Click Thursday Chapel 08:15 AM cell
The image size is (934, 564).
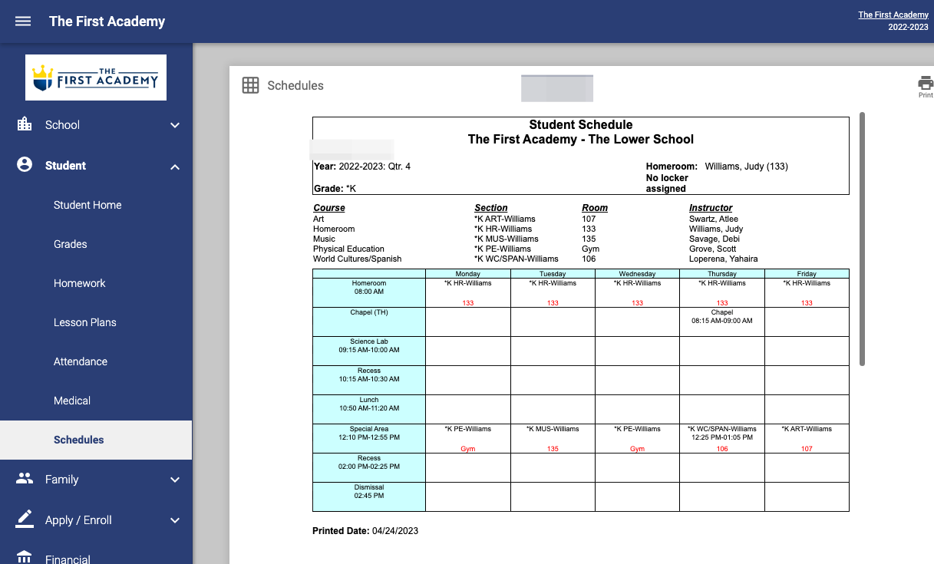722,322
